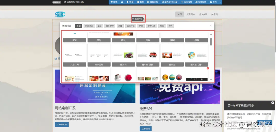276x132 pixels.
Task: Expand the dropdown arrow beside 发布
Action: coord(220,2)
